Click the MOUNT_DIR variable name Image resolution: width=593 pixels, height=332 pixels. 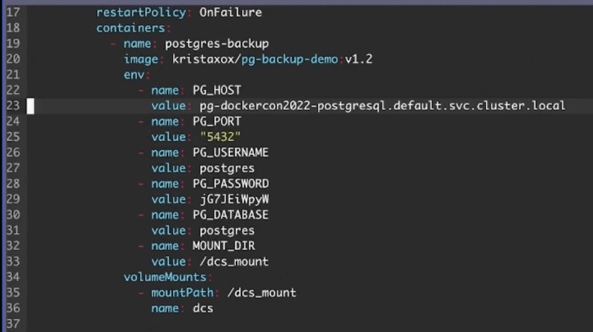coord(223,246)
